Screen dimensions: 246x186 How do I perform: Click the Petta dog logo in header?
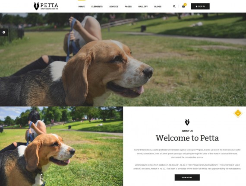pyautogui.click(x=46, y=6)
